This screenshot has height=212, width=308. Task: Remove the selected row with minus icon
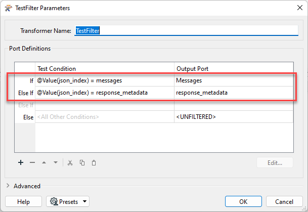32,162
